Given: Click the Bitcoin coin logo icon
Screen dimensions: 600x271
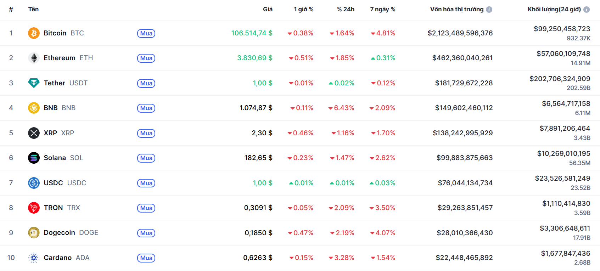Looking at the screenshot, I should tap(34, 33).
